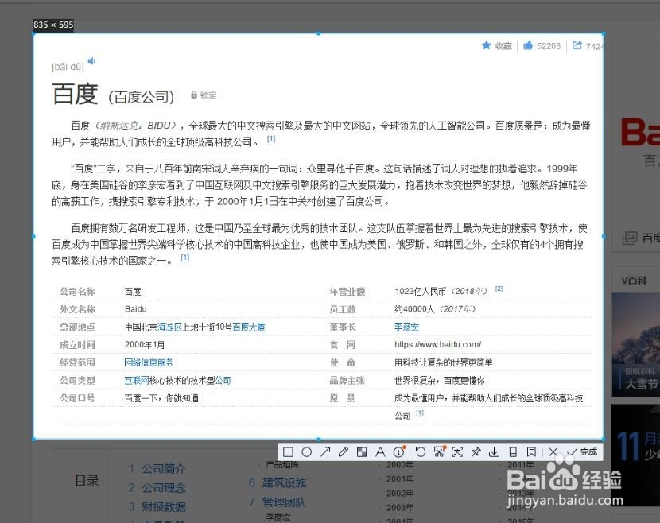
Task: Click the 收藏 star icon
Action: coord(487,45)
